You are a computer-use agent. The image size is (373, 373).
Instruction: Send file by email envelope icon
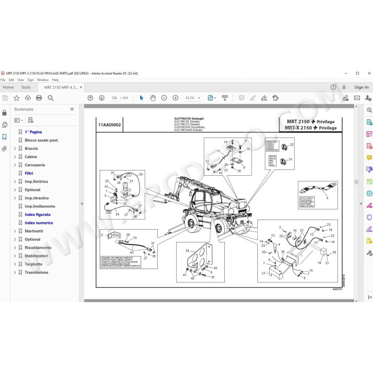(357, 98)
